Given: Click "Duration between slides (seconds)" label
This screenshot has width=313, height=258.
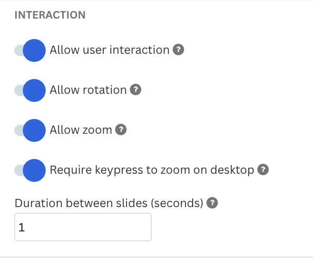Looking at the screenshot, I should pyautogui.click(x=109, y=203).
